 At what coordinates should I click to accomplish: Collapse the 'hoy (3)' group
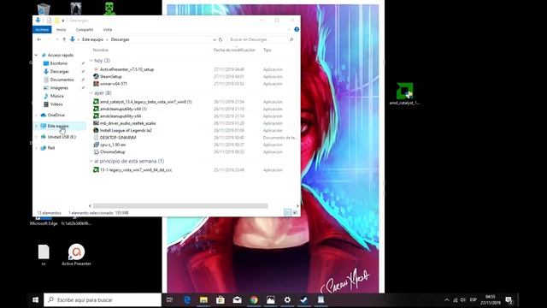[x=91, y=61]
